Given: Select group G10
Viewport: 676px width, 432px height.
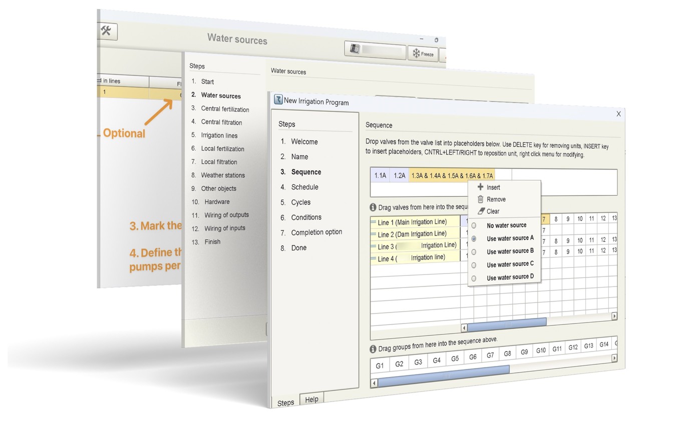Looking at the screenshot, I should [x=541, y=350].
